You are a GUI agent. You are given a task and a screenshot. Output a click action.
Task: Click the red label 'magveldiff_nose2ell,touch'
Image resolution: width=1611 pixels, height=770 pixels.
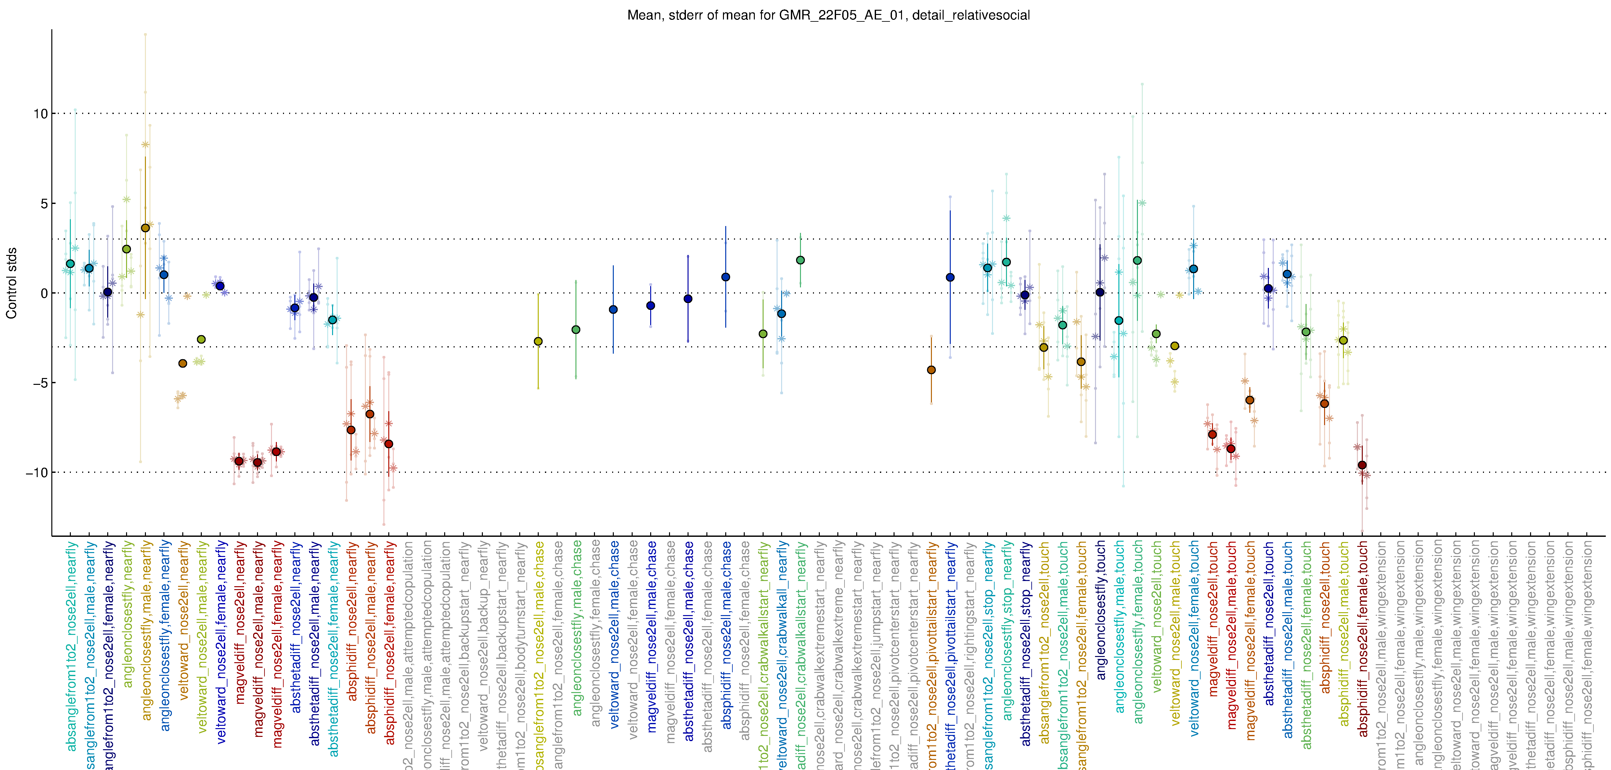click(1214, 619)
